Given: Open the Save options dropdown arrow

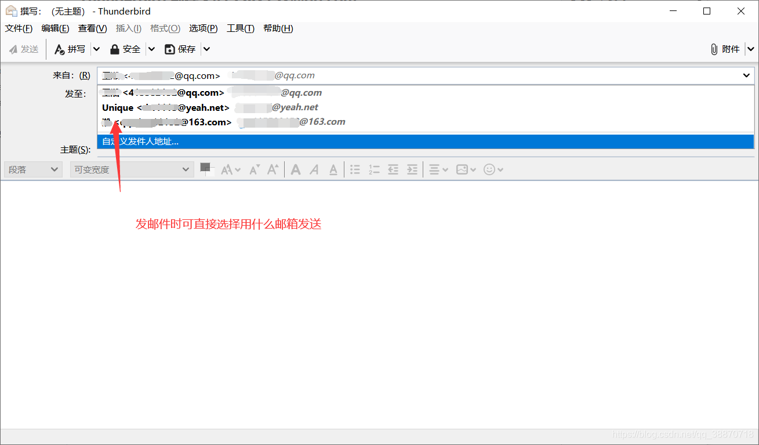Looking at the screenshot, I should pyautogui.click(x=206, y=49).
